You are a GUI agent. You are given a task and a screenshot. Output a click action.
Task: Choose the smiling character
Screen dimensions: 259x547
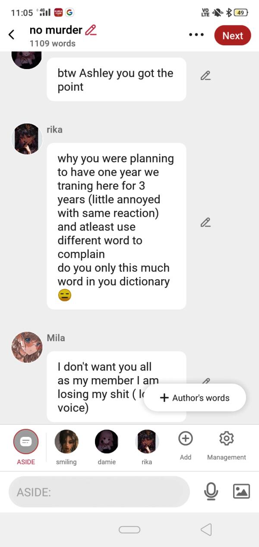66,443
